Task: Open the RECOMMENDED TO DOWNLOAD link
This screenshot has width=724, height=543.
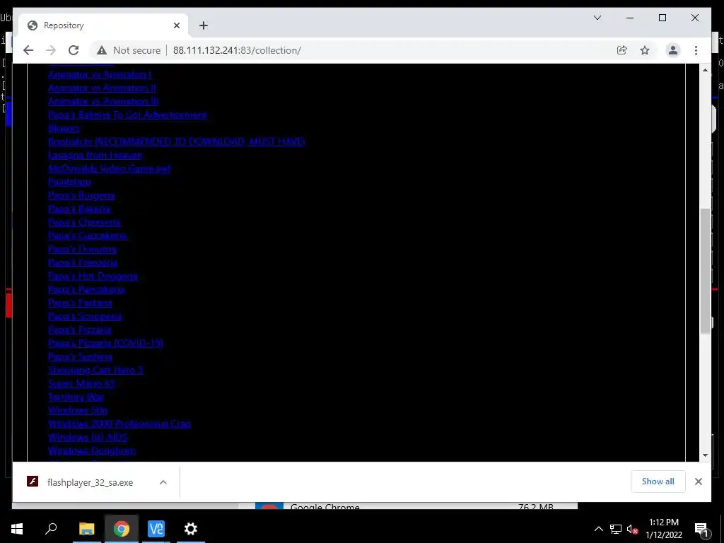Action: point(176,141)
